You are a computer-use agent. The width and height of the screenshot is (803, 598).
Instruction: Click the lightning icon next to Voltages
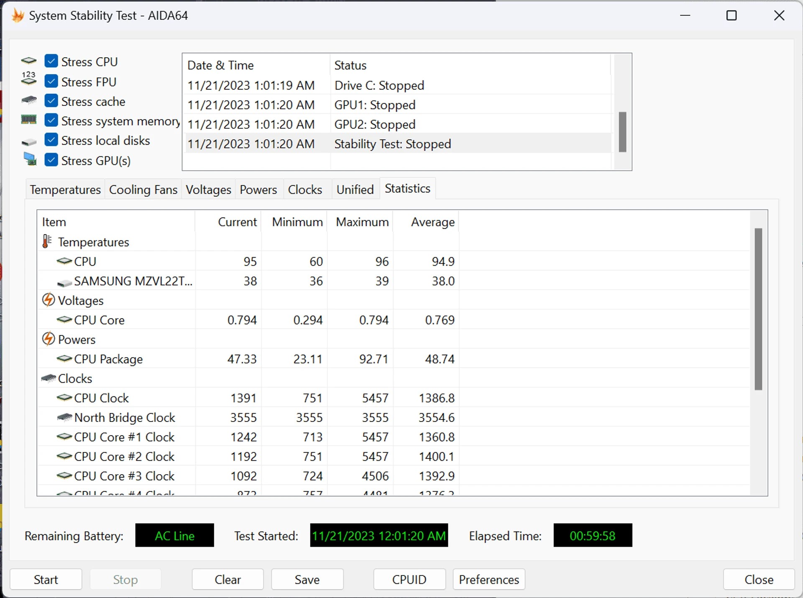tap(49, 300)
